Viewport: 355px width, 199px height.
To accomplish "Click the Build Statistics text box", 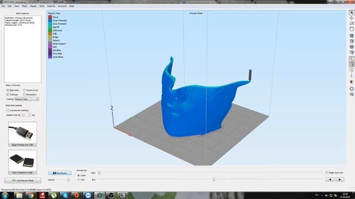I will 23,49.
